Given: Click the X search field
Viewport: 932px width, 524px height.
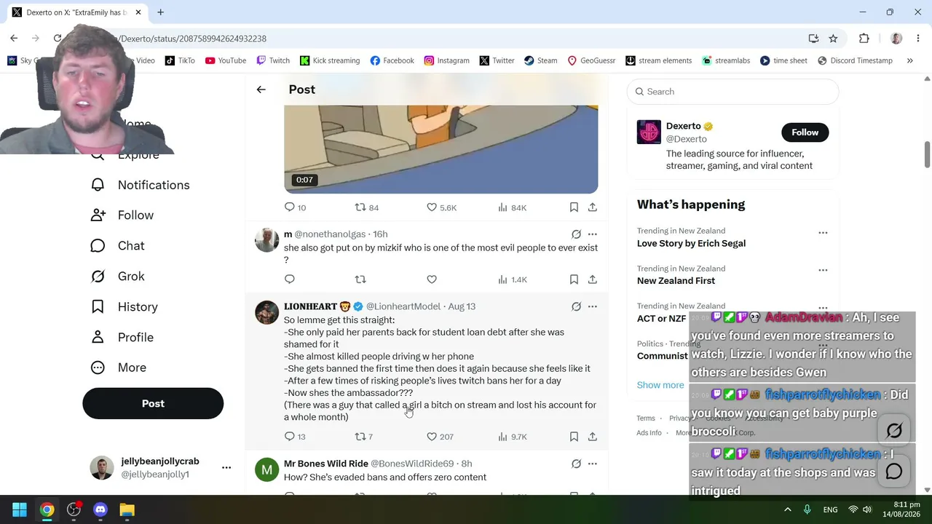Looking at the screenshot, I should click(x=732, y=92).
